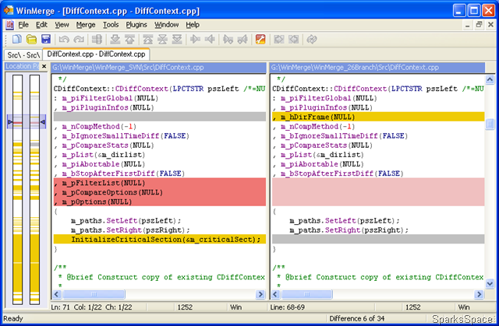Save the file with the floppy disk icon
499x326 pixels.
[x=45, y=39]
